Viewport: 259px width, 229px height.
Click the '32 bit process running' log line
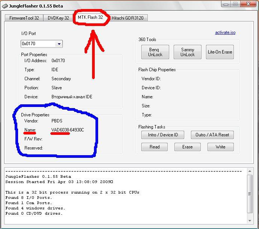(72, 192)
